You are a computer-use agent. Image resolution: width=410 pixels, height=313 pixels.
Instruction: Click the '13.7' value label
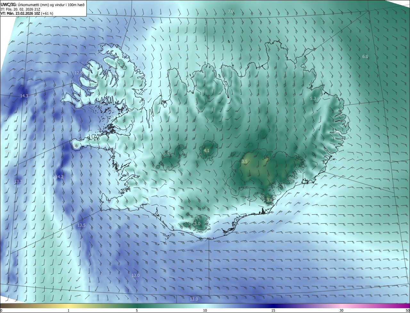pyautogui.click(x=18, y=182)
